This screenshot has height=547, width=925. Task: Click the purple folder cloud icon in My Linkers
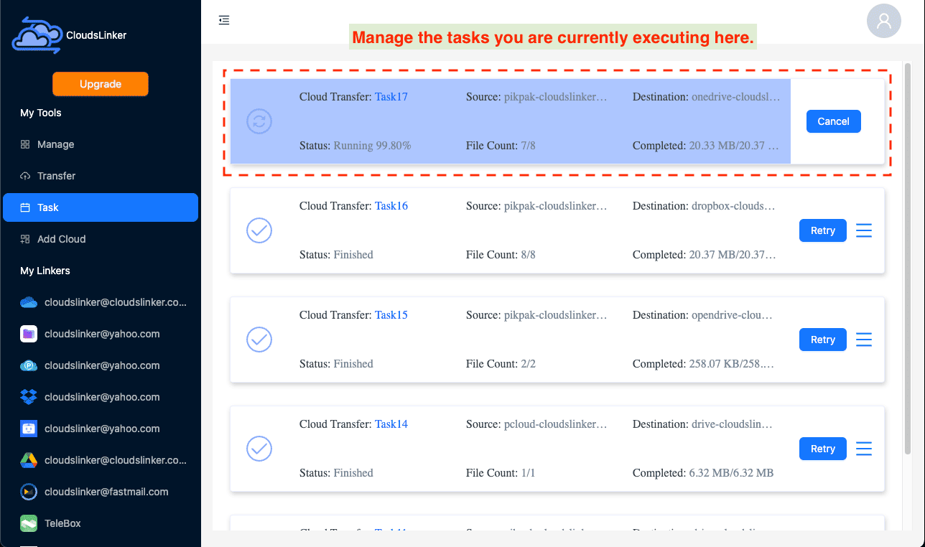[29, 334]
